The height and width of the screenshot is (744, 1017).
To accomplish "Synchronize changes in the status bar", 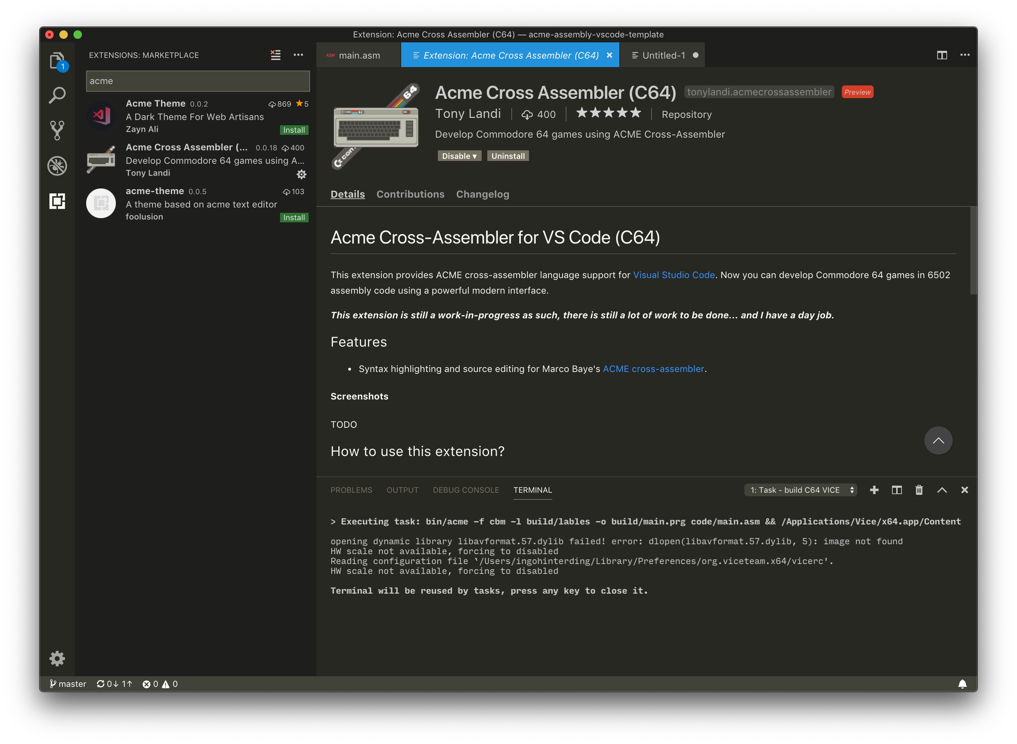I will tap(114, 684).
